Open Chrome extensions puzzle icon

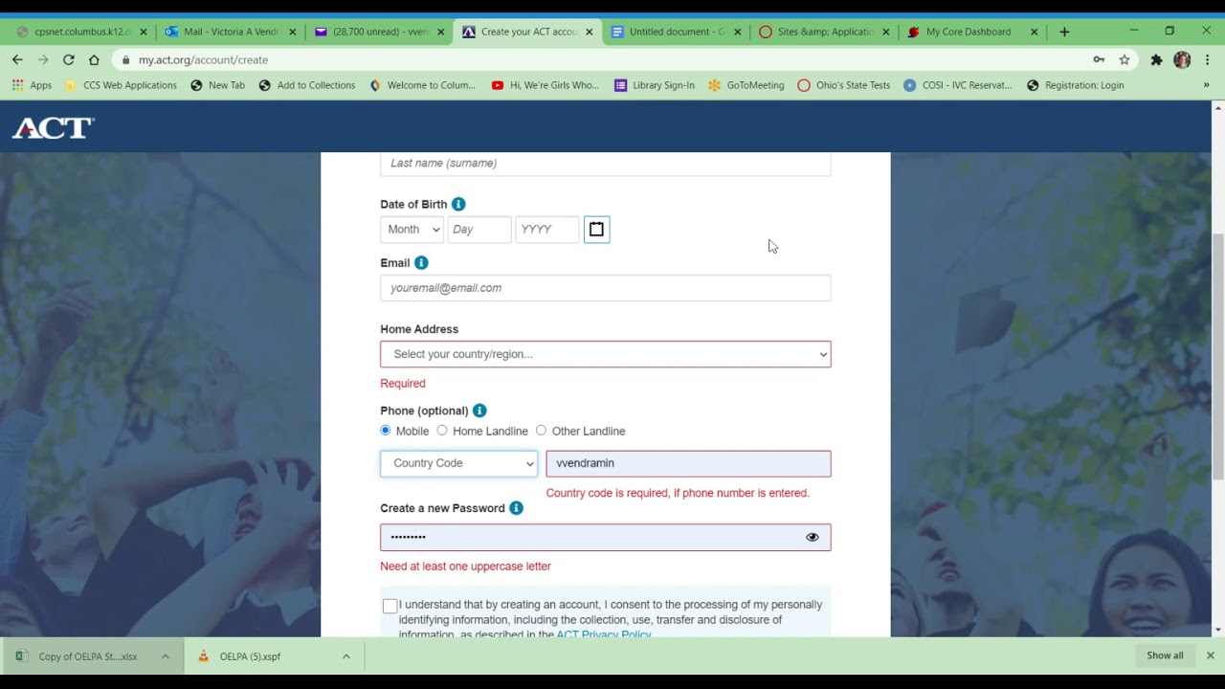pyautogui.click(x=1156, y=59)
